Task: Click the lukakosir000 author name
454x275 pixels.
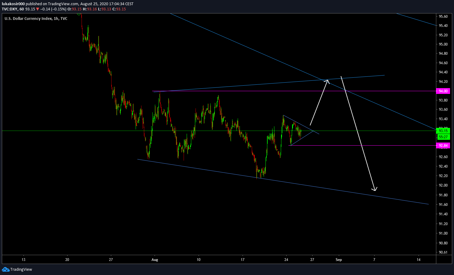Action: point(13,4)
